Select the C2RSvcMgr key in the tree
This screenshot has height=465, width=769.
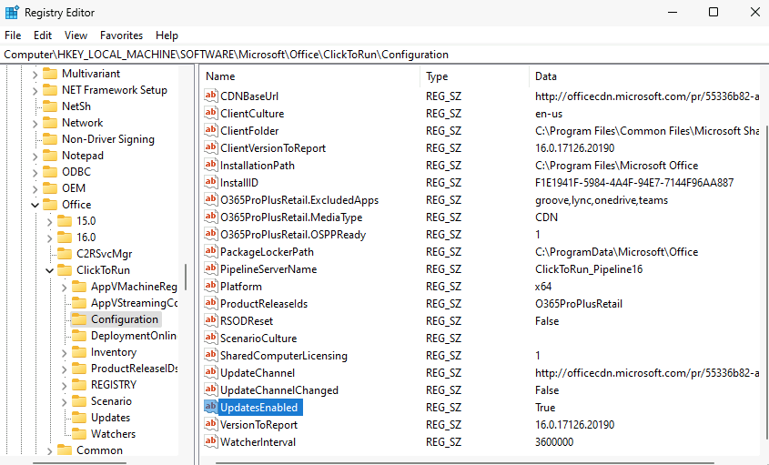105,254
